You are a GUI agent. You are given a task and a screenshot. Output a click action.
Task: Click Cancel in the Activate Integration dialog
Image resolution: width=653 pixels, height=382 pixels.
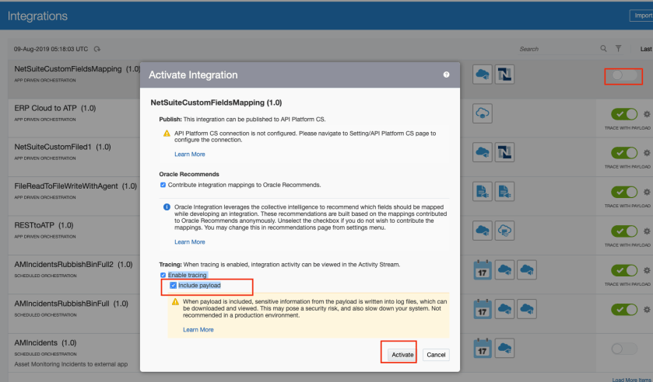(x=436, y=354)
